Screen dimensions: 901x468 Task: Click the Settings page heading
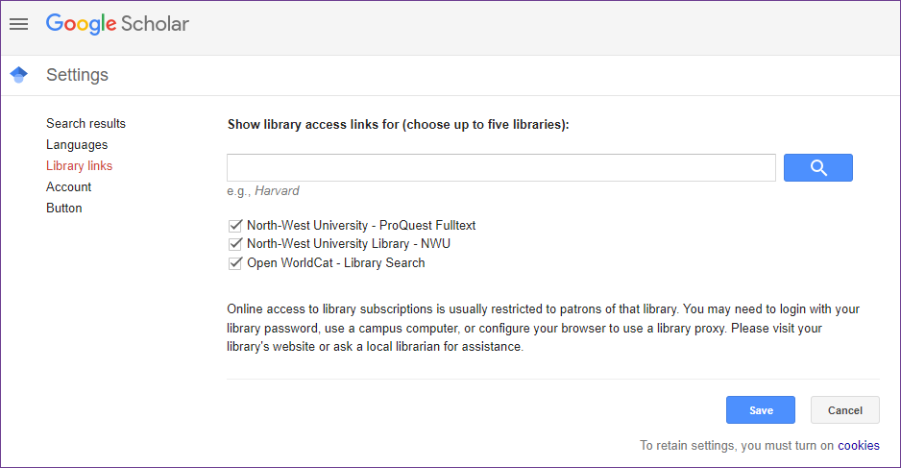point(78,75)
